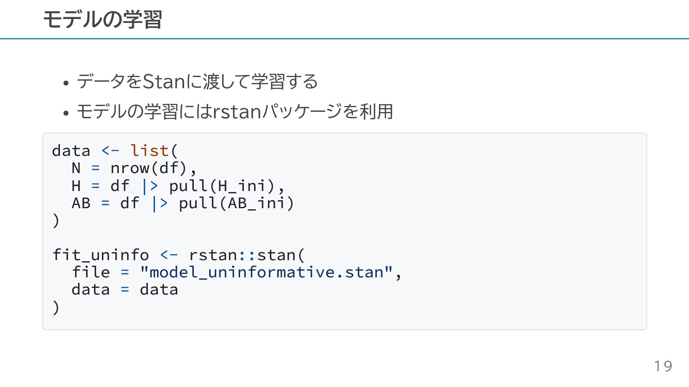Click the 'data <-' assignment line

(115, 150)
